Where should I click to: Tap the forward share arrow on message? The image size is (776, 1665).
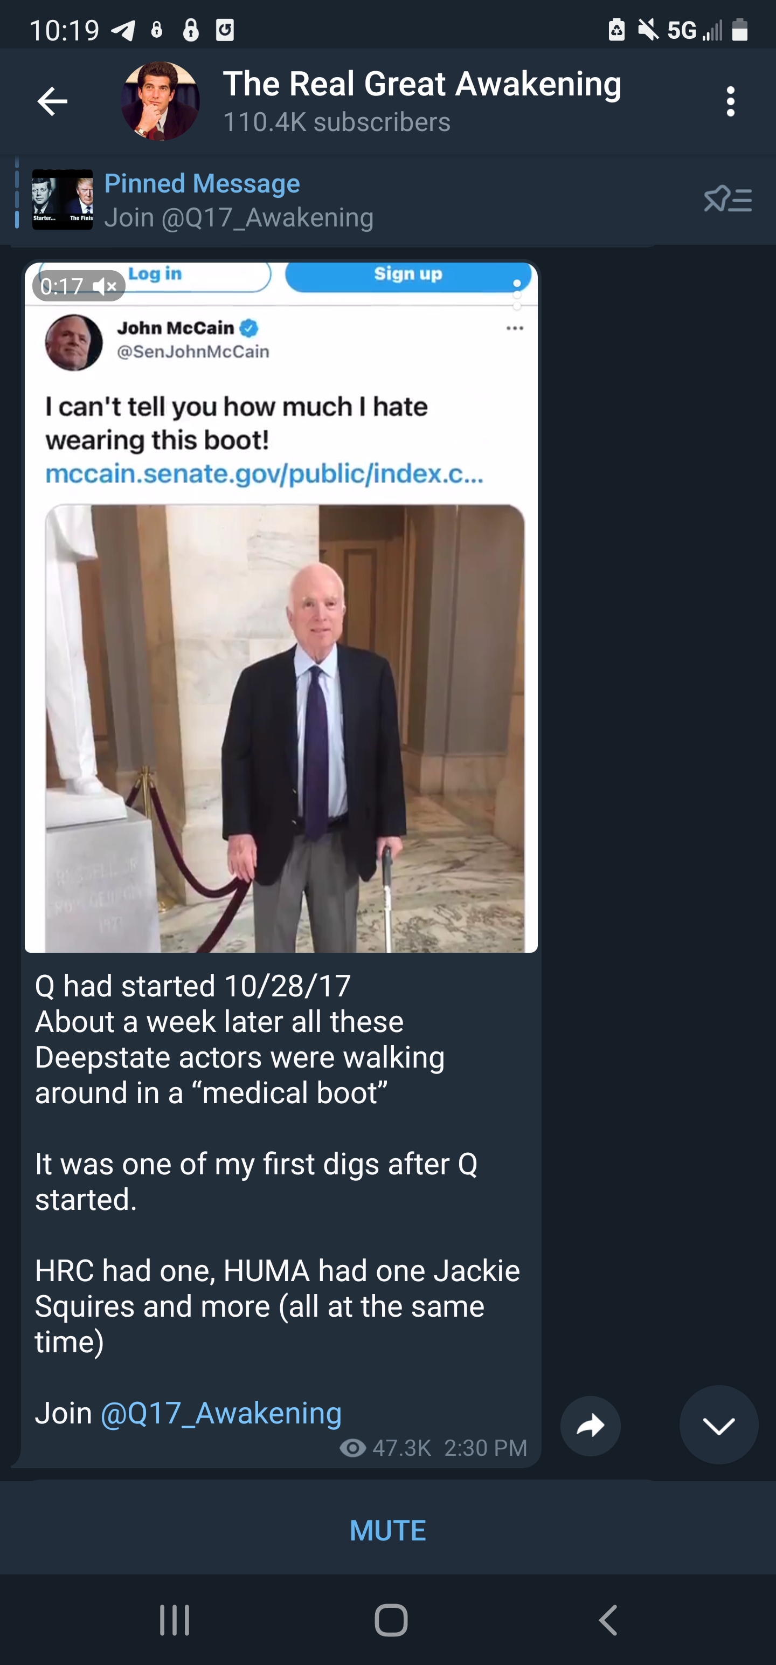point(590,1425)
